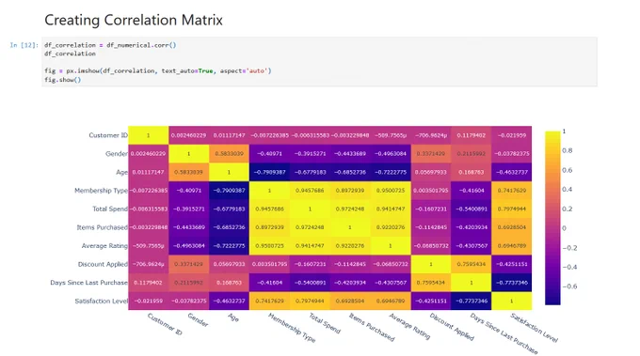This screenshot has width=640, height=356.
Task: Click −0.40971 cell in Gender row
Action: (269, 153)
